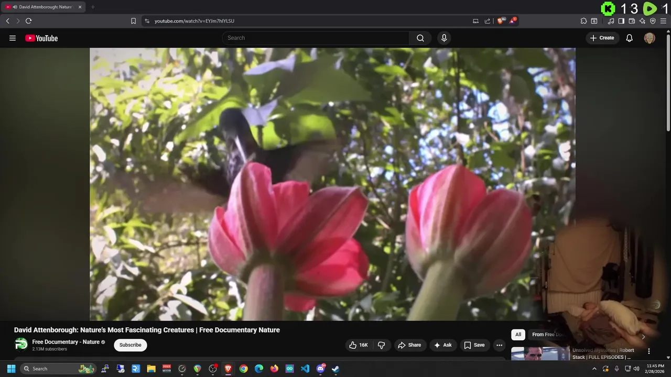Go back in the browser

[7, 21]
